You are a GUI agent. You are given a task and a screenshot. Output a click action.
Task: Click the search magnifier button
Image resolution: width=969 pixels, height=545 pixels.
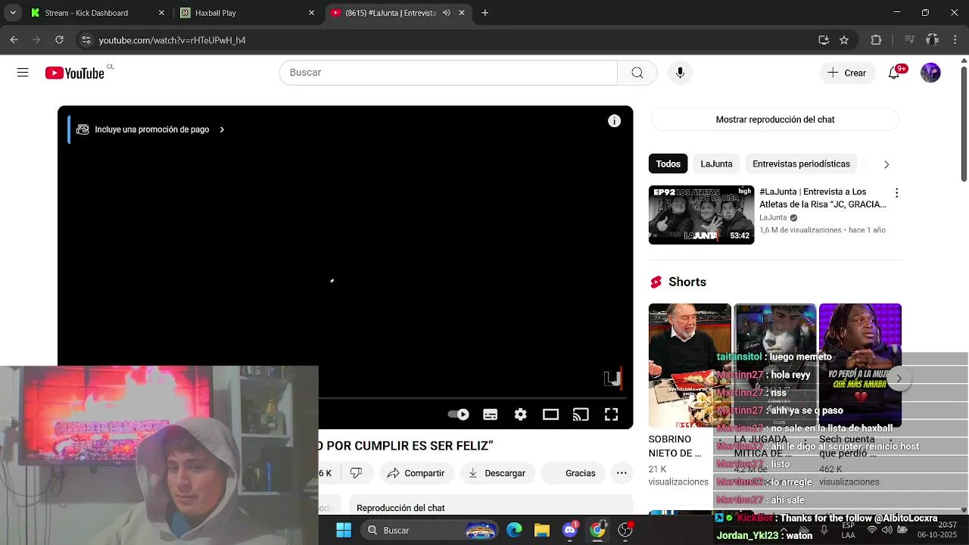[637, 73]
